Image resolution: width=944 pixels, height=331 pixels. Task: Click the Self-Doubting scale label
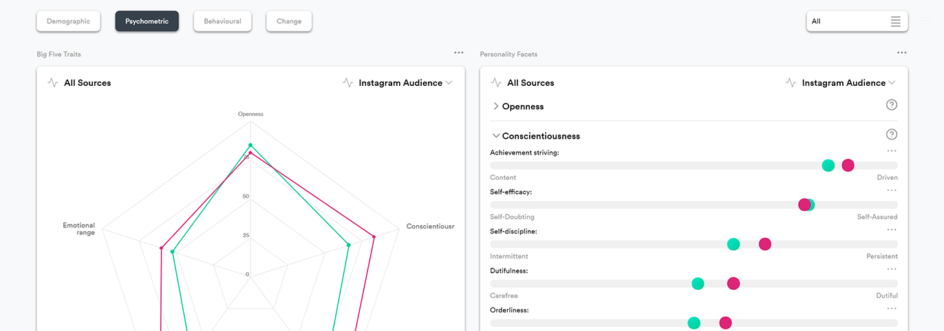pos(512,217)
